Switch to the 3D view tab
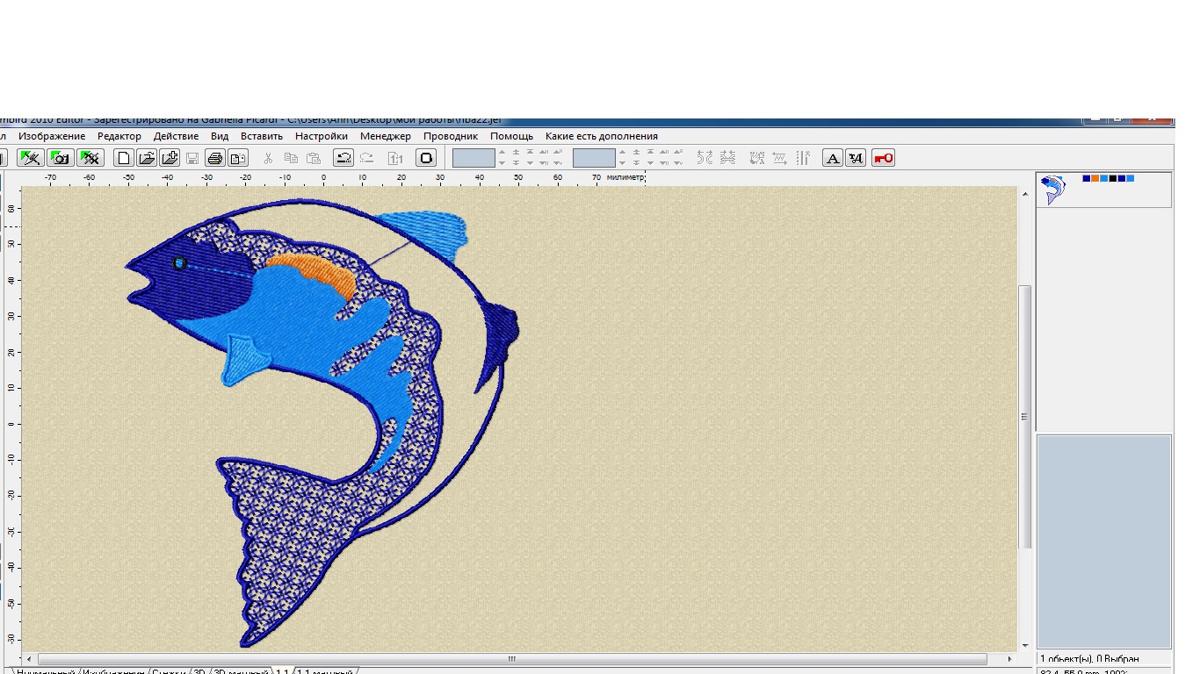 pyautogui.click(x=199, y=672)
